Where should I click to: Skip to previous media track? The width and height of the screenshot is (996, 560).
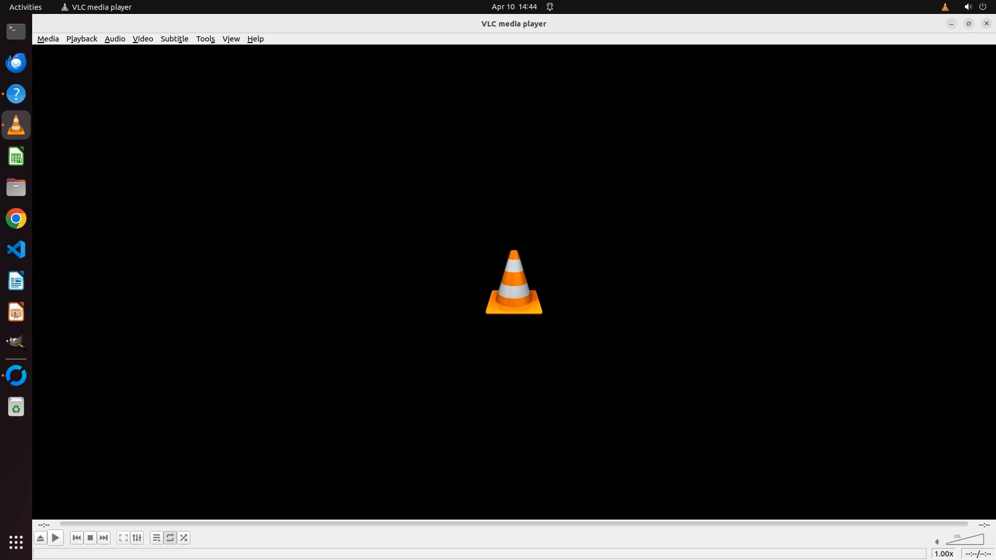(x=77, y=538)
